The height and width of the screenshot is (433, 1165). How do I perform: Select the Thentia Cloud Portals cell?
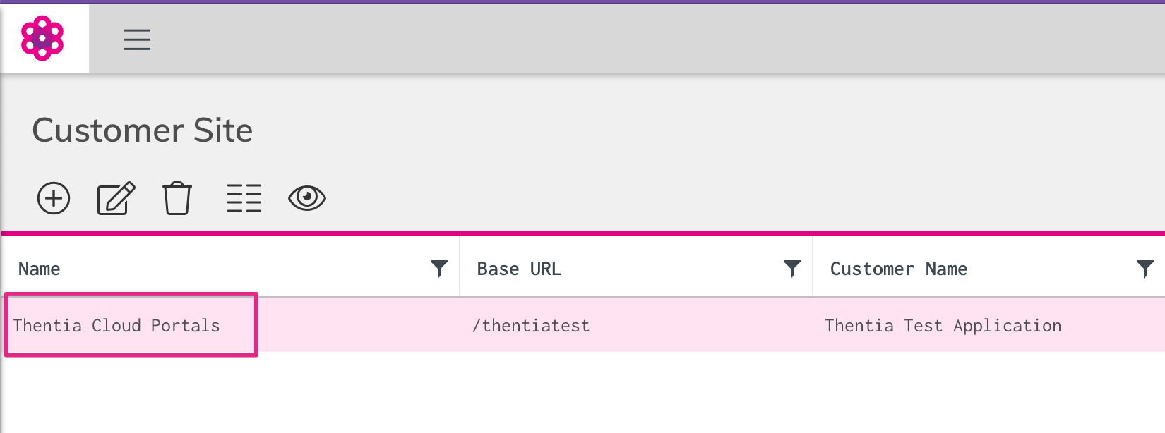point(116,325)
